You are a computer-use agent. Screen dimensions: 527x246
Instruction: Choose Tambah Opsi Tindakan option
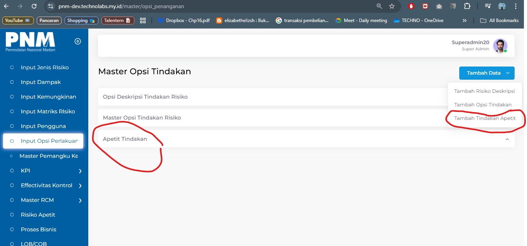point(483,105)
